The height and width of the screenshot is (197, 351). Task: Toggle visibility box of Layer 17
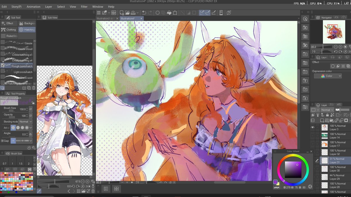(313, 144)
